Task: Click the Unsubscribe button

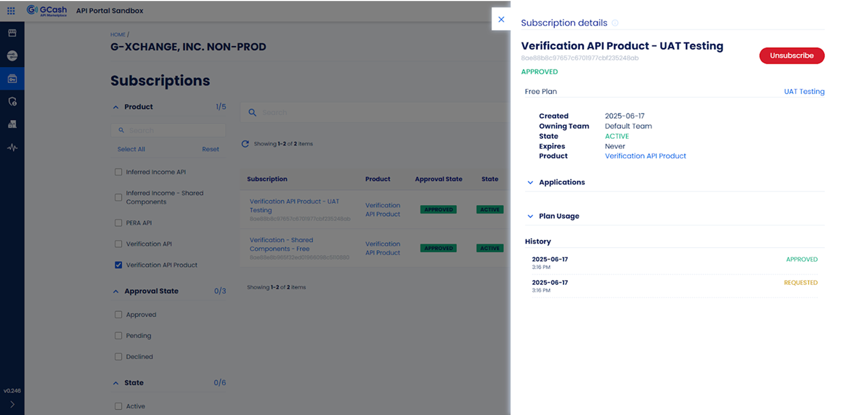Action: 792,55
